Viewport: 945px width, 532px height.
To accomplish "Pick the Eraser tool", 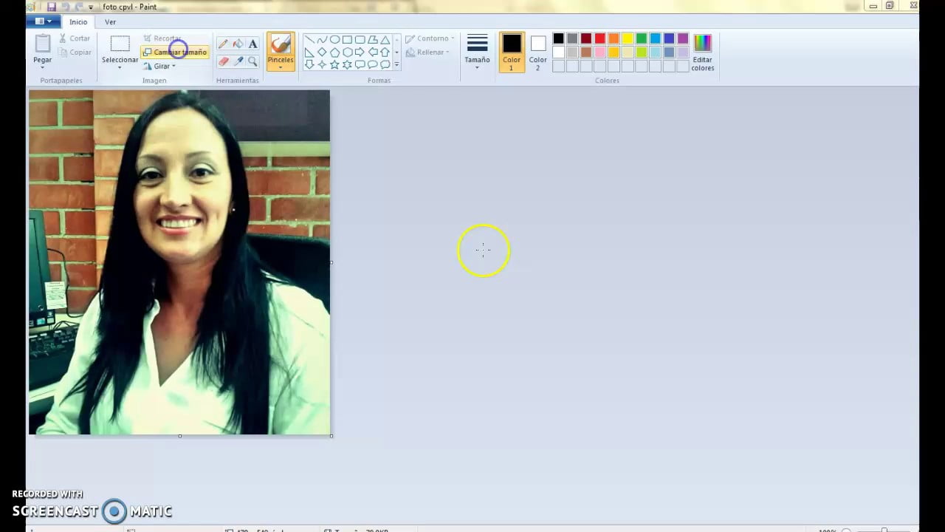I will (223, 61).
